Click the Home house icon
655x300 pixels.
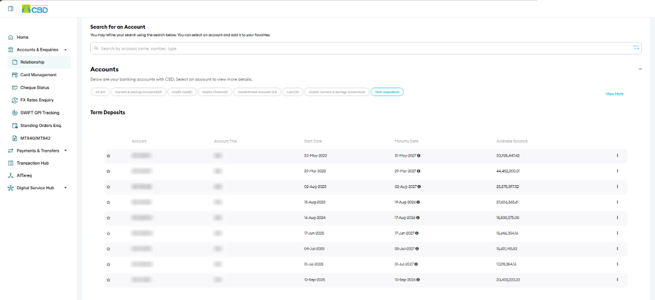click(11, 37)
